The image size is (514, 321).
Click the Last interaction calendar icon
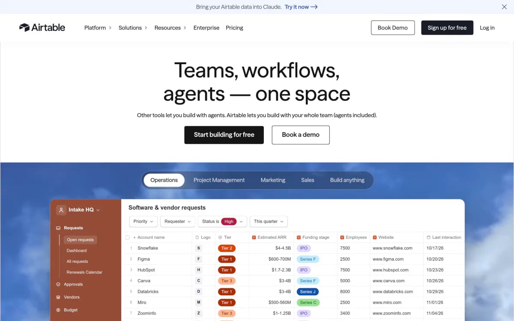[428, 237]
